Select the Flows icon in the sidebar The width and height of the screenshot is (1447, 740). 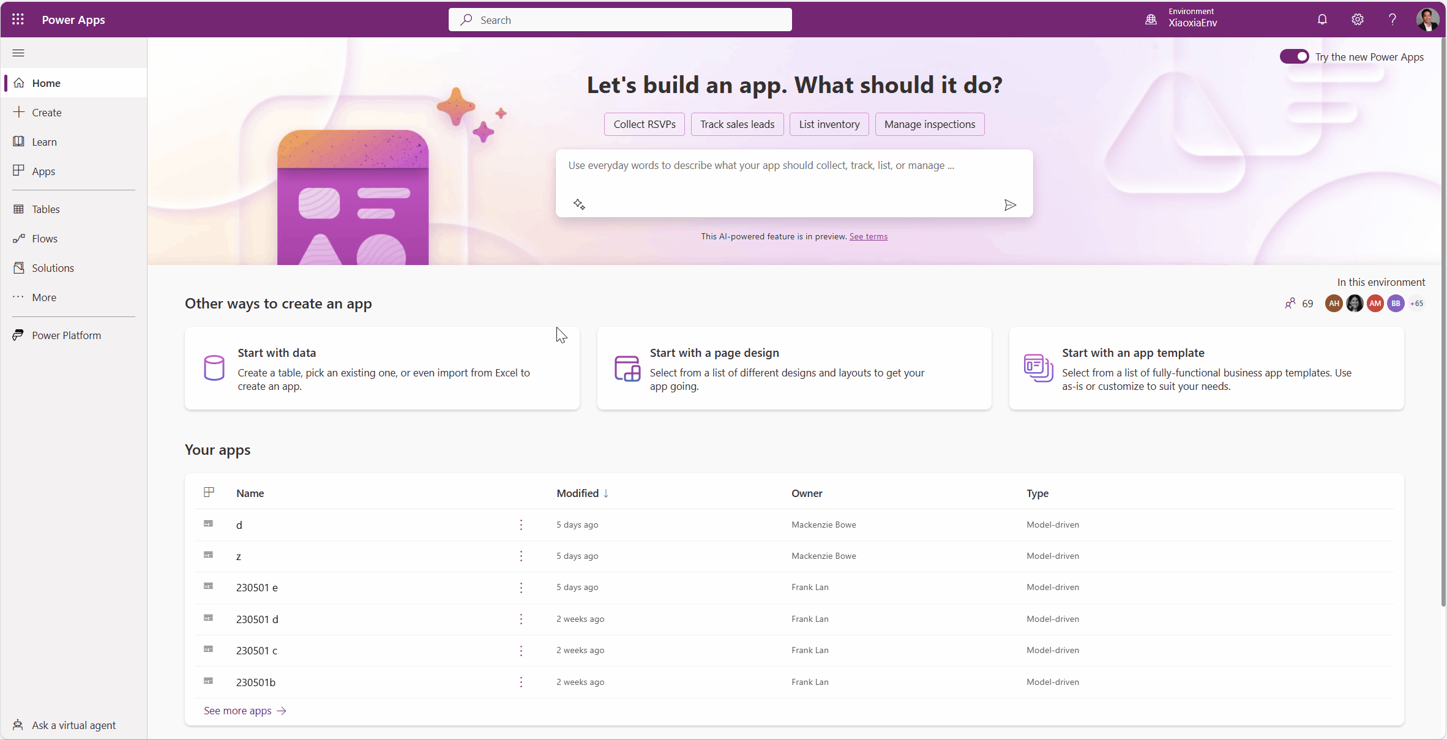point(18,238)
